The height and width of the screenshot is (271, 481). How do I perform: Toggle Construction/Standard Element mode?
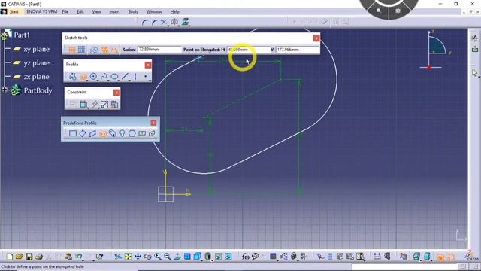(x=94, y=50)
